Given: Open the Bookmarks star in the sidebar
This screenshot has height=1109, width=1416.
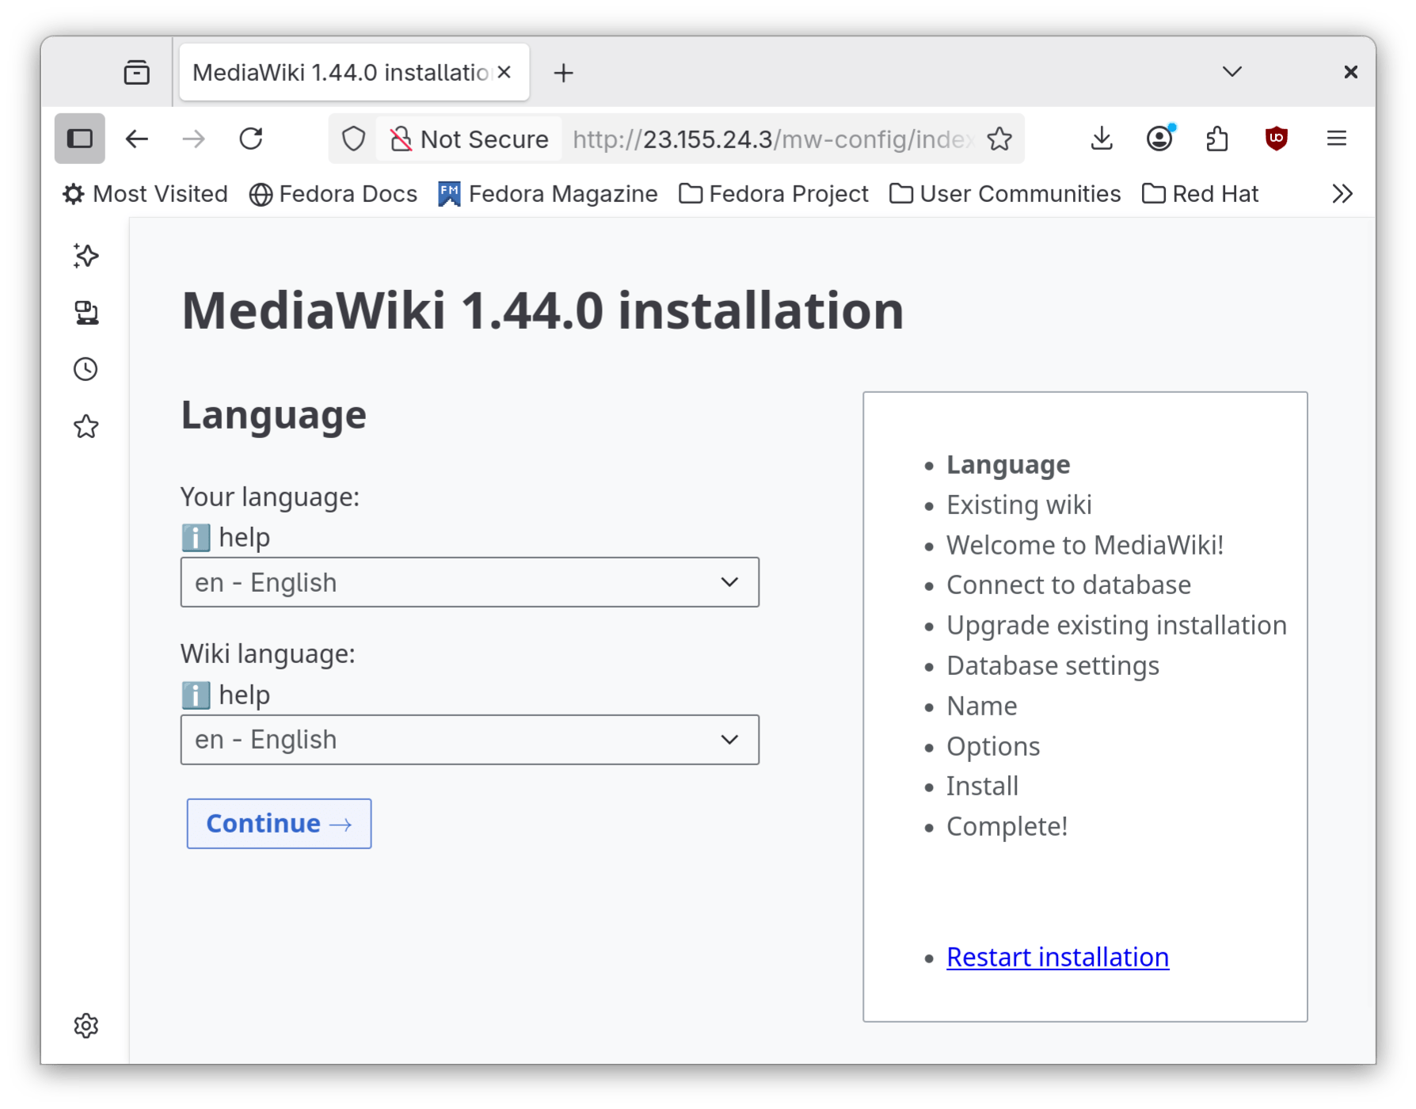Looking at the screenshot, I should [85, 426].
